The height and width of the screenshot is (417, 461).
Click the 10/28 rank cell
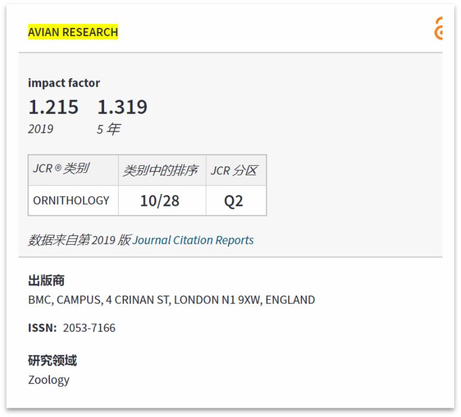(x=162, y=201)
